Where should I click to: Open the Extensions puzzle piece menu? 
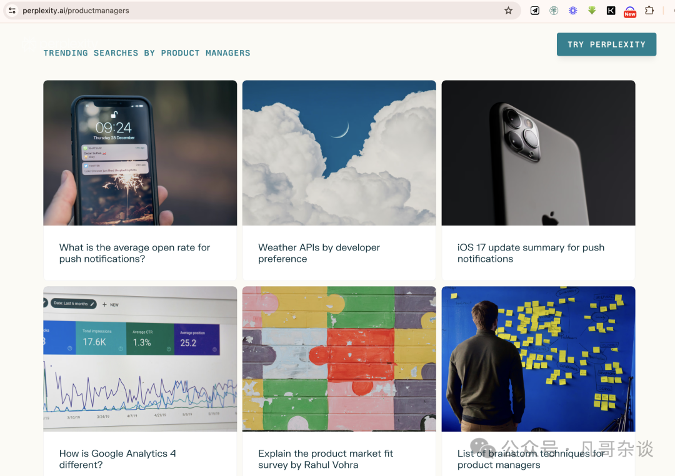(x=649, y=11)
